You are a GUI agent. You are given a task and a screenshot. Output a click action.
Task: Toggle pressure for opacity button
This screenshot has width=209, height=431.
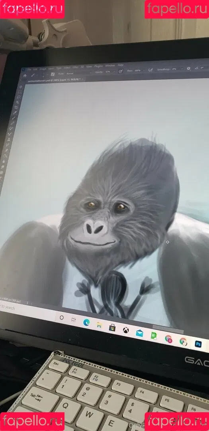pos(120,71)
